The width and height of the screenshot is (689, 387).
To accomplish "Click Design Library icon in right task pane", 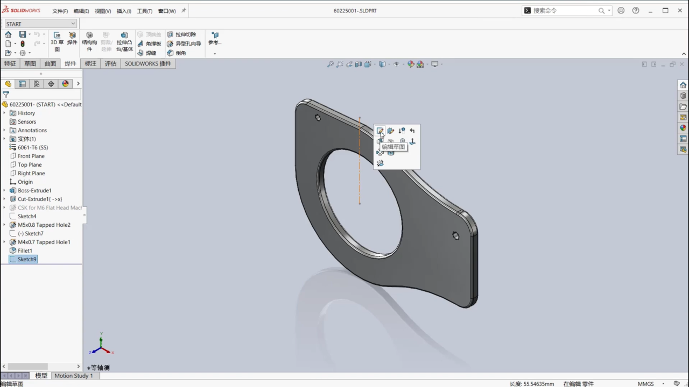I will (x=683, y=96).
